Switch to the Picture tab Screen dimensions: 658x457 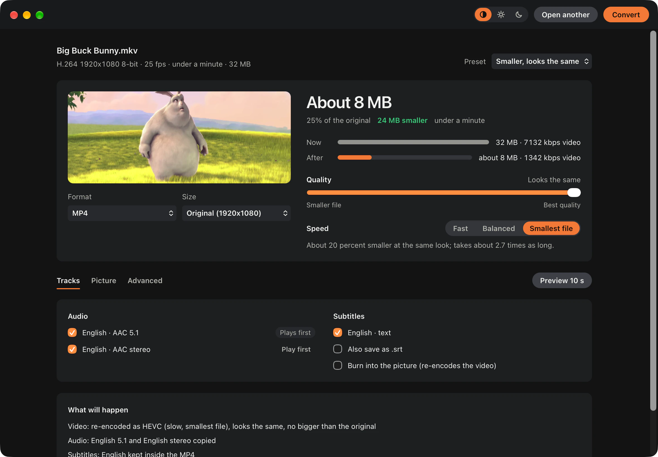[x=104, y=281]
